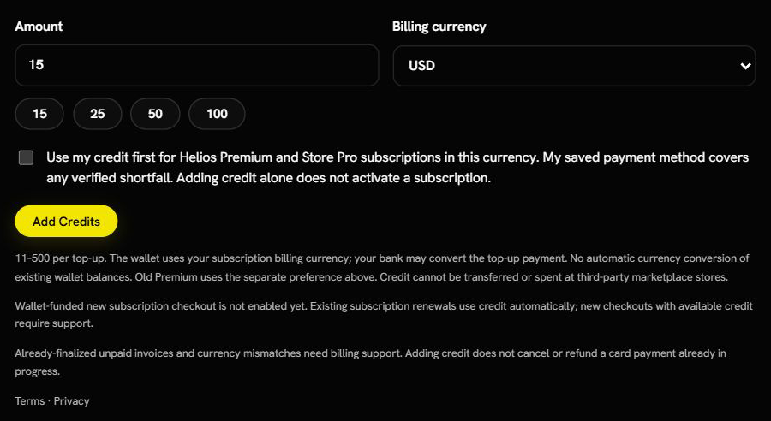Click the "Wallet-funded new subscription checkout" note
The height and width of the screenshot is (421, 771).
pos(384,315)
